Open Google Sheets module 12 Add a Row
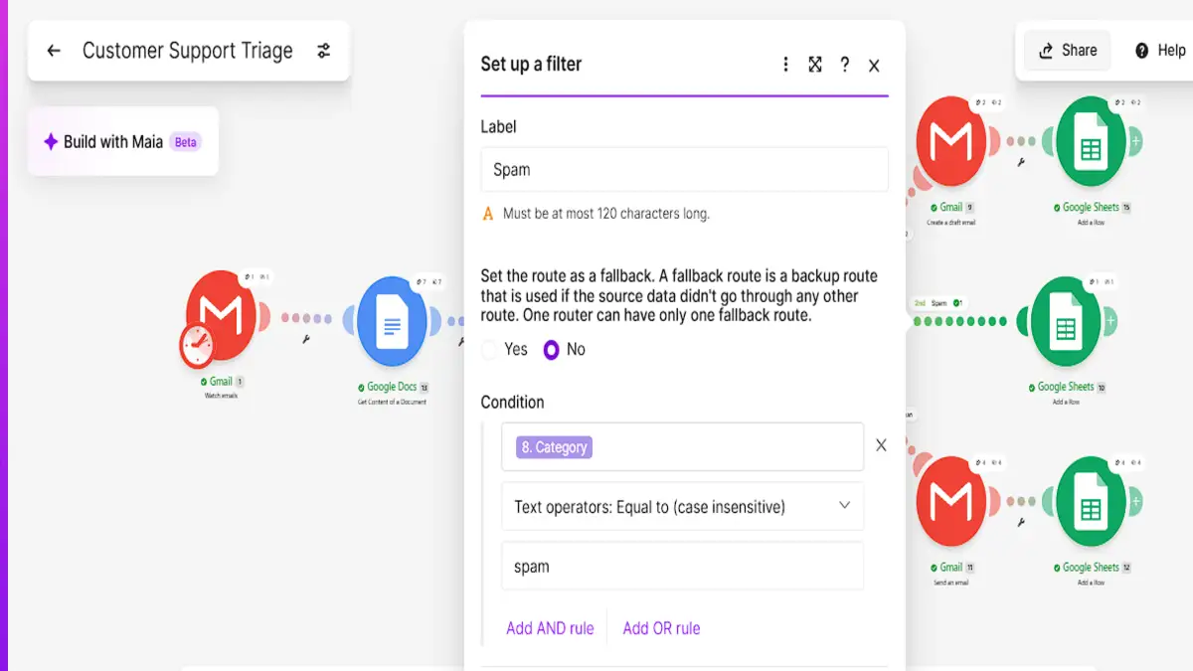The height and width of the screenshot is (671, 1193). 1091,501
